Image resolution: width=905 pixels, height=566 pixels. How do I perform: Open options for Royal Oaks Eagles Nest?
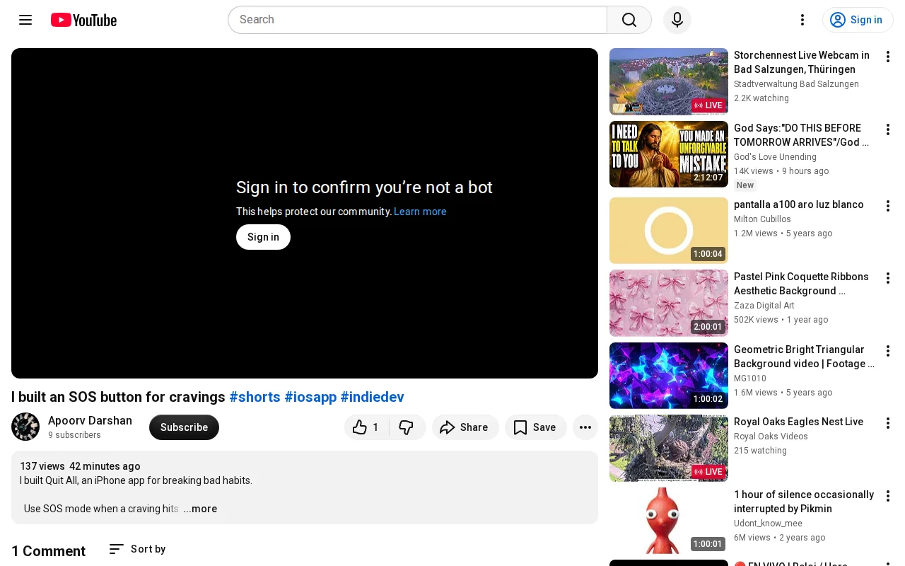pos(888,423)
